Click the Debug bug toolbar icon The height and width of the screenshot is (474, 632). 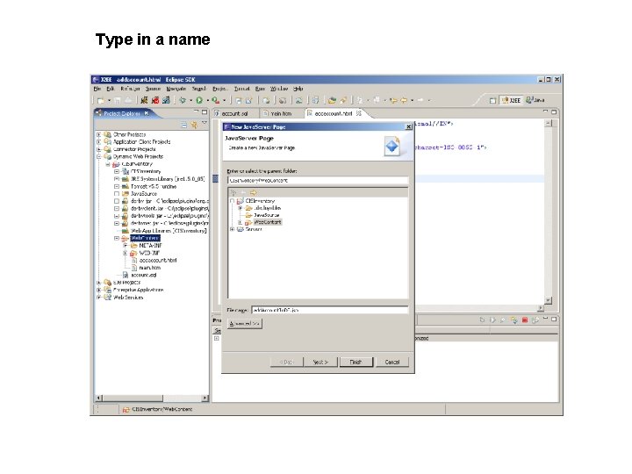pyautogui.click(x=183, y=100)
